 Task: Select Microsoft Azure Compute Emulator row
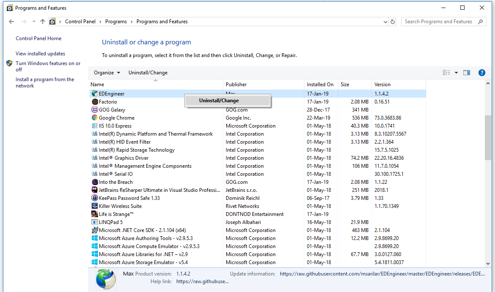tap(257, 246)
